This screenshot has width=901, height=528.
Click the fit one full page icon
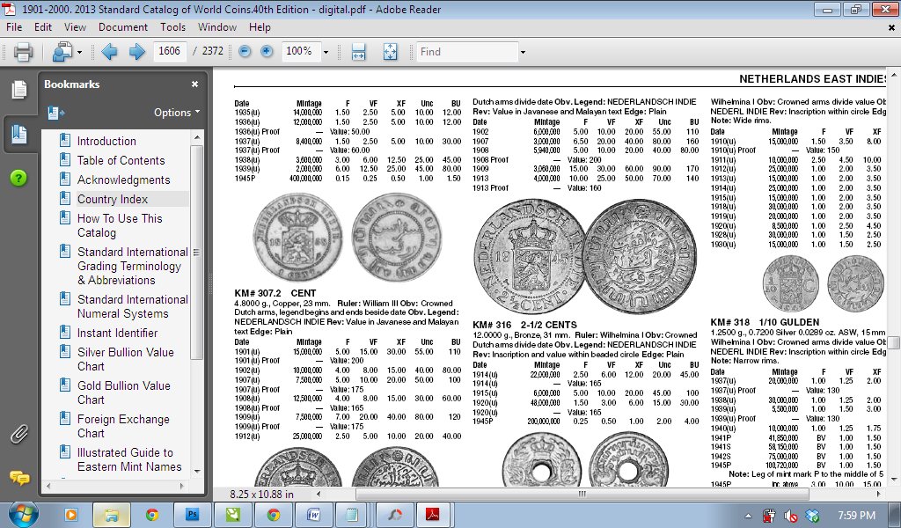[x=390, y=52]
